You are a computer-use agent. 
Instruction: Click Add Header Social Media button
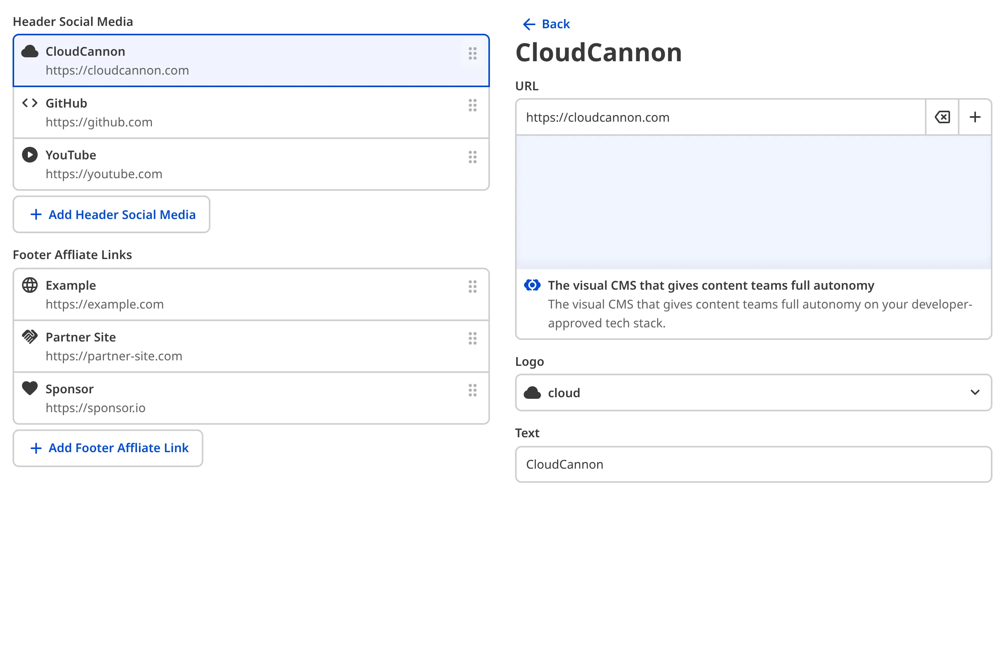coord(111,214)
